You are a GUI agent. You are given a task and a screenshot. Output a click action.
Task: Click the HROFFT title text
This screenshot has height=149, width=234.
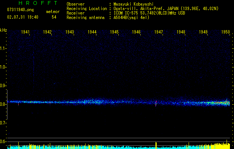pyautogui.click(x=38, y=3)
